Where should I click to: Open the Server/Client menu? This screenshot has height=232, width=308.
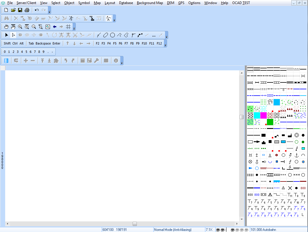tap(26, 3)
